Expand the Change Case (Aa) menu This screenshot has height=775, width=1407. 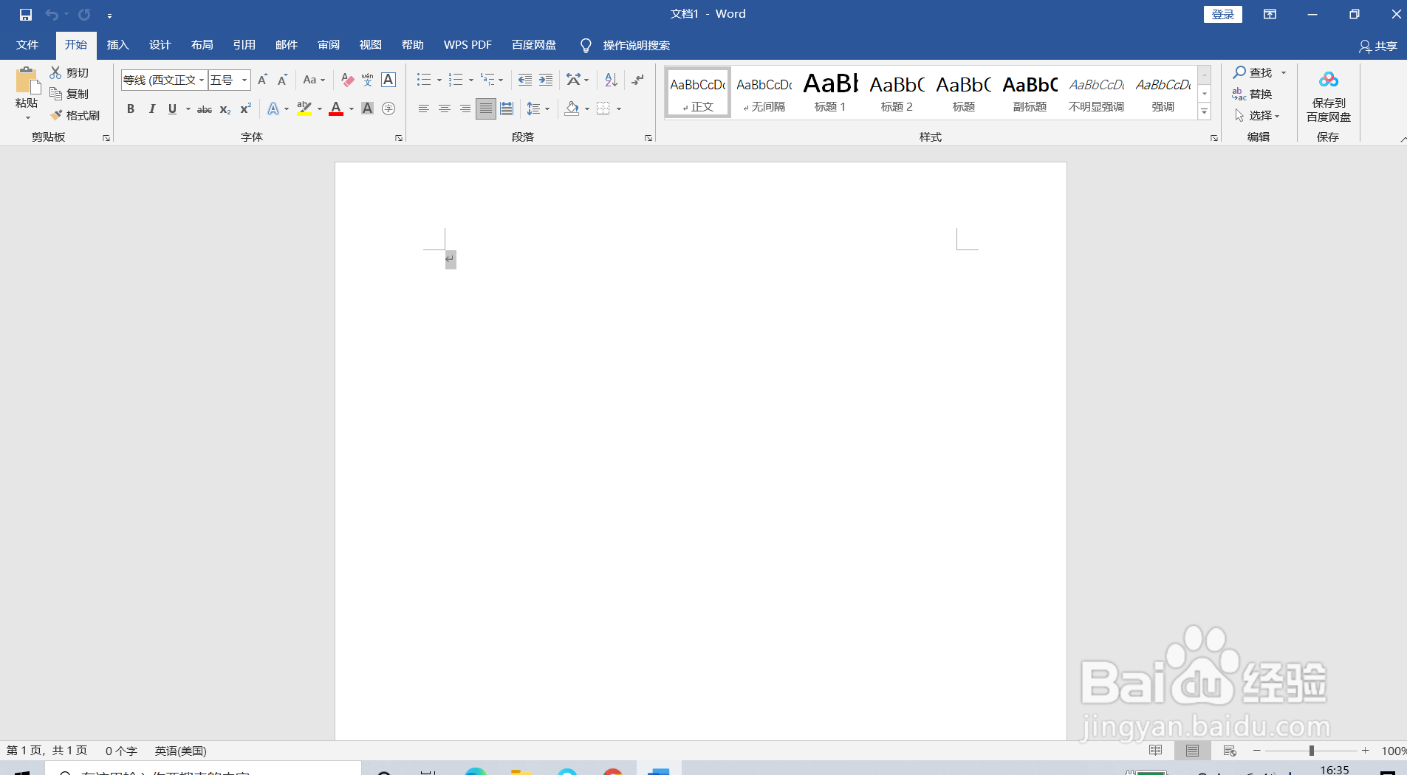pos(314,80)
